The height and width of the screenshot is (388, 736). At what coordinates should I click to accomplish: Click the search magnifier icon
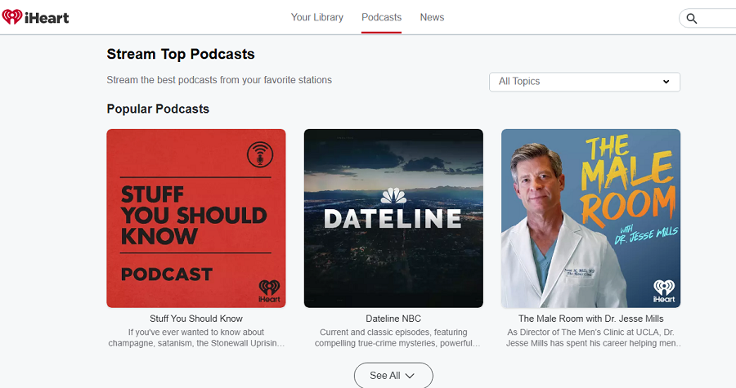click(x=691, y=18)
